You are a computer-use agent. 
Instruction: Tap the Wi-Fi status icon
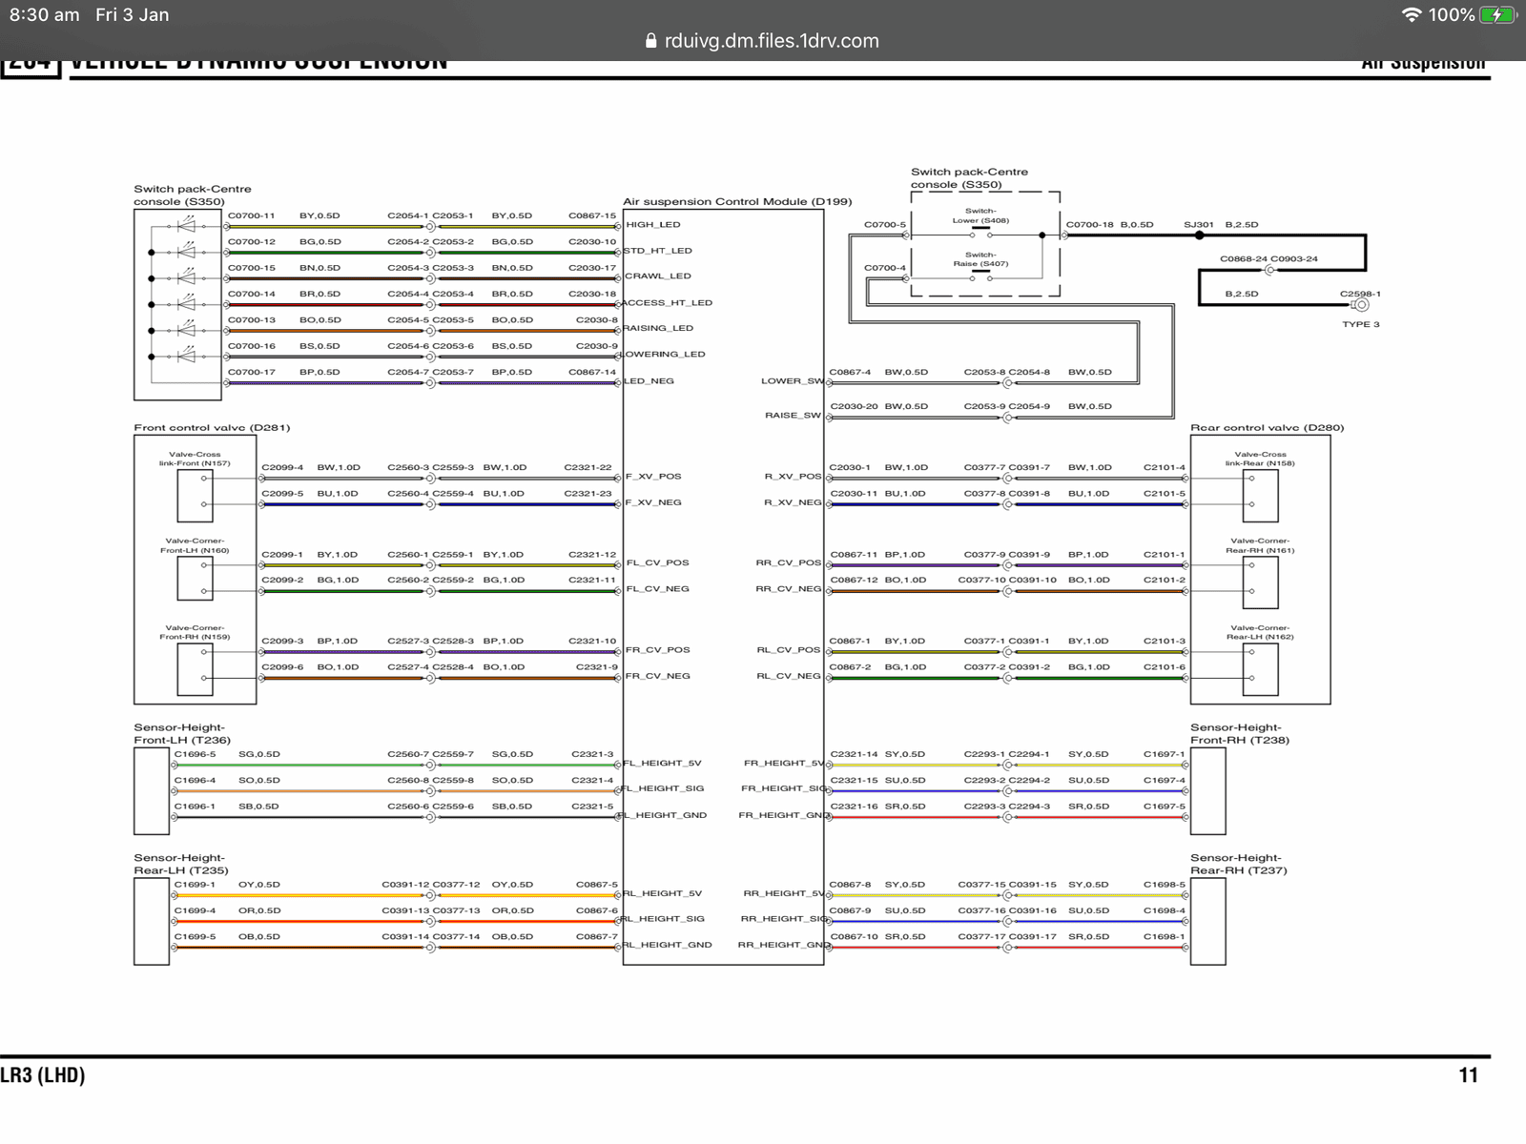coord(1412,15)
